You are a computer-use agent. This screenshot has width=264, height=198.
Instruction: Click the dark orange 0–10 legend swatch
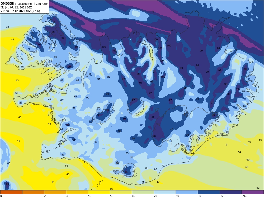click(11, 192)
